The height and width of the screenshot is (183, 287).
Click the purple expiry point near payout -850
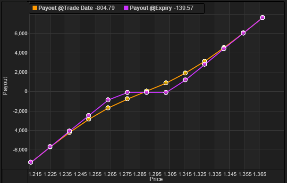pyautogui.click(x=108, y=100)
